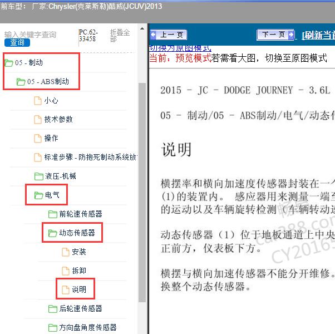Click the tree panel scrollbar thumb
335x334 pixels.
(142, 192)
